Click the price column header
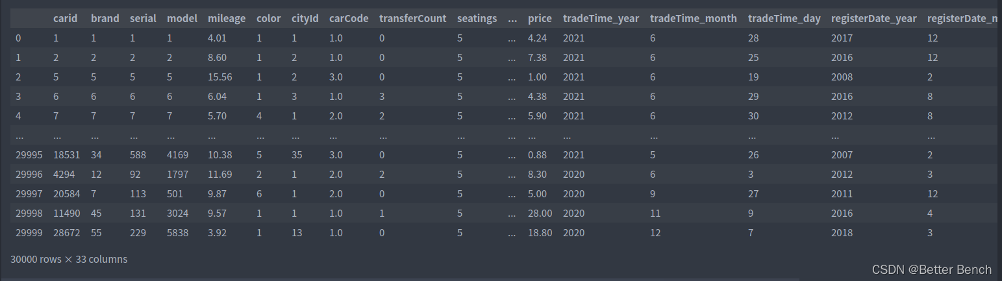The width and height of the screenshot is (1002, 281). tap(540, 18)
